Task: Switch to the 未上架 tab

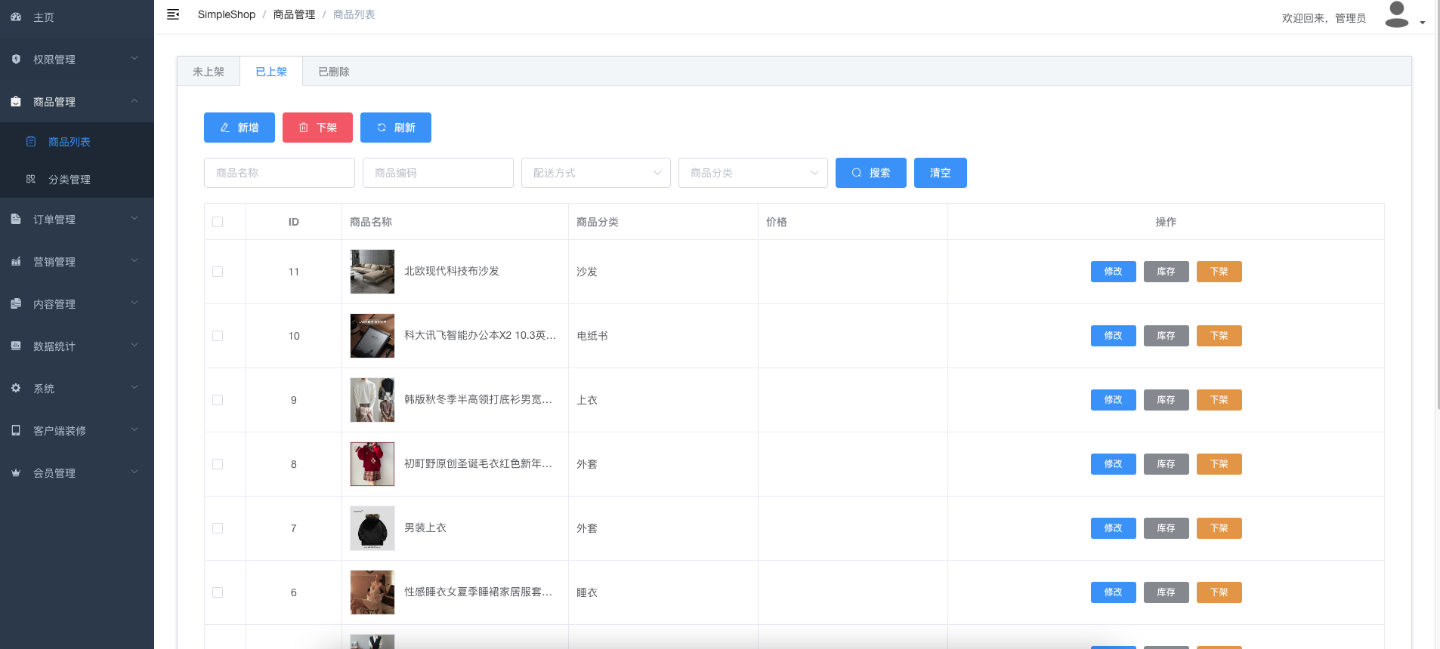Action: (209, 72)
